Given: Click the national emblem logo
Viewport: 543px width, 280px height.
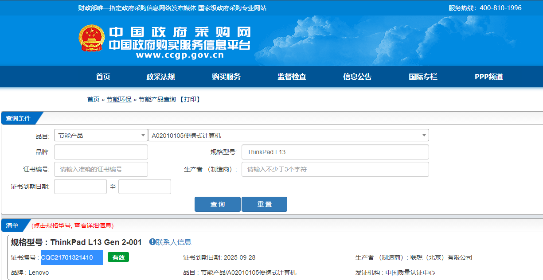Looking at the screenshot, I should (x=92, y=38).
